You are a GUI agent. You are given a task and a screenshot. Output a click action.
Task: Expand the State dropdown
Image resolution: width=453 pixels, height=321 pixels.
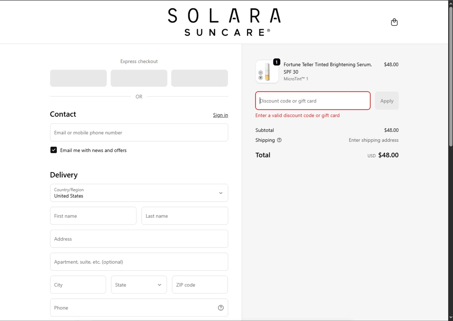click(139, 285)
